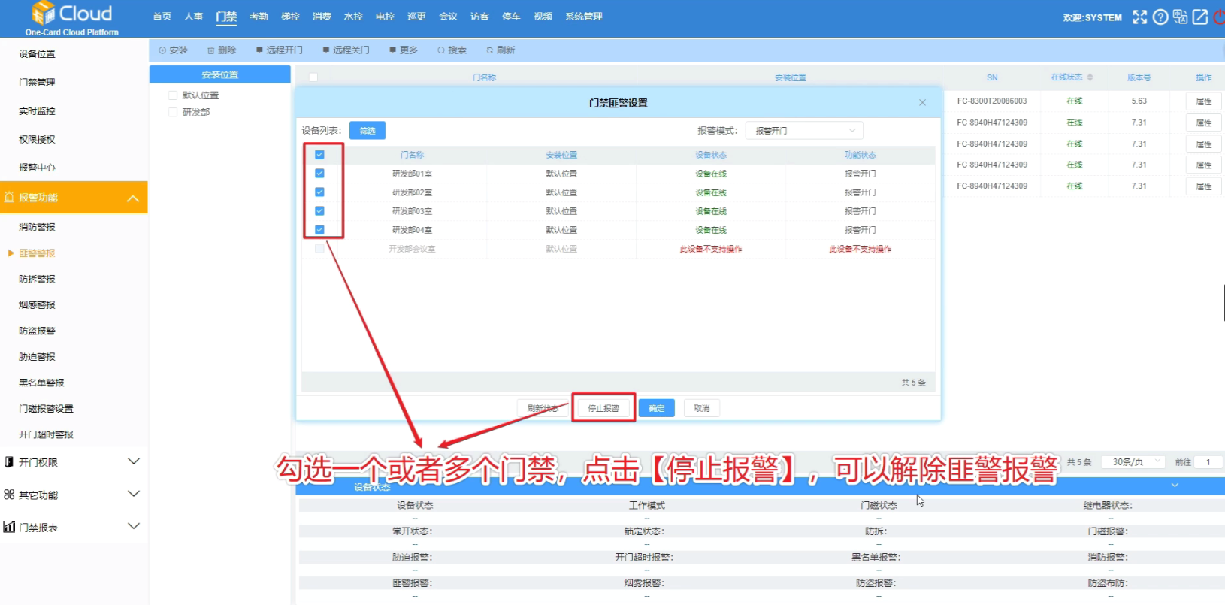This screenshot has width=1225, height=605.
Task: Click the 远程关门 toolbar button
Action: point(346,50)
